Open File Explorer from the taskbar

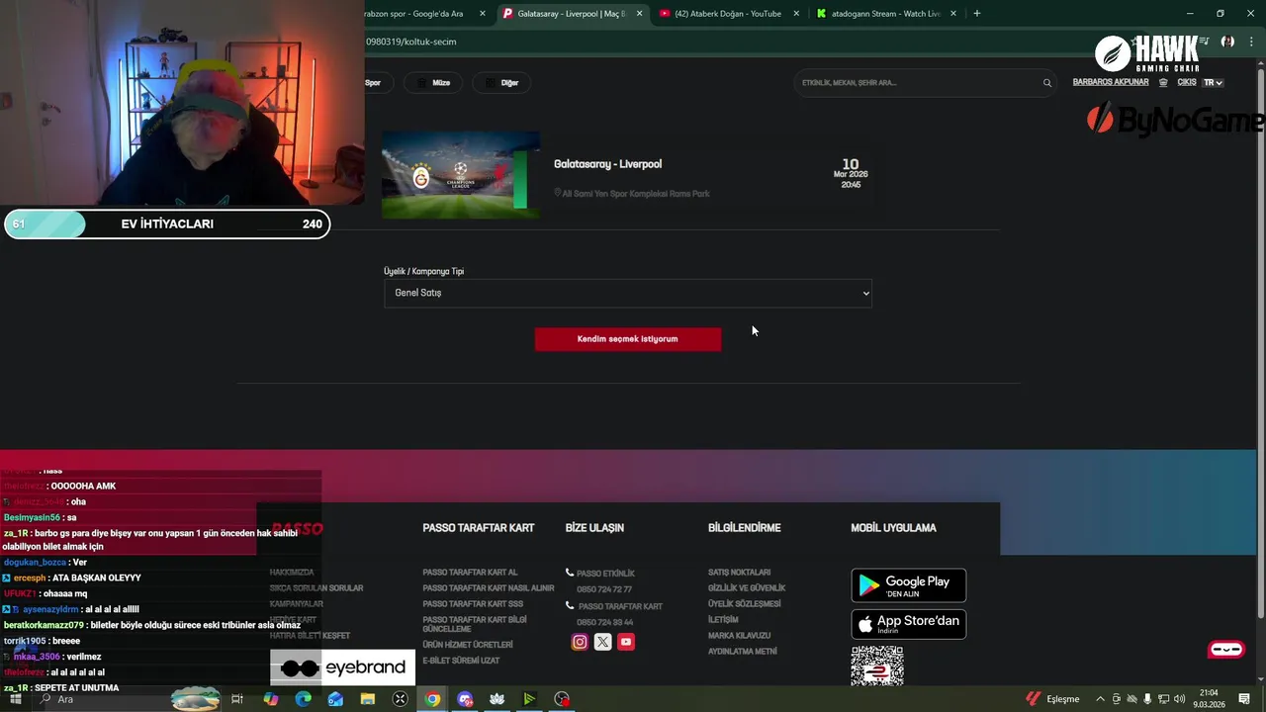[368, 699]
